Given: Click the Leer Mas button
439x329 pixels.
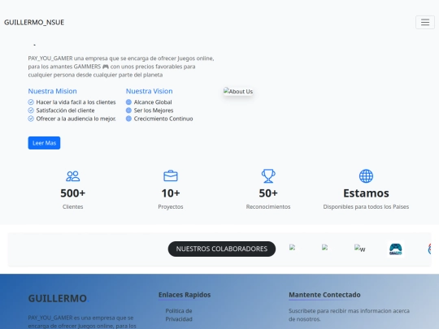Looking at the screenshot, I should tap(44, 143).
